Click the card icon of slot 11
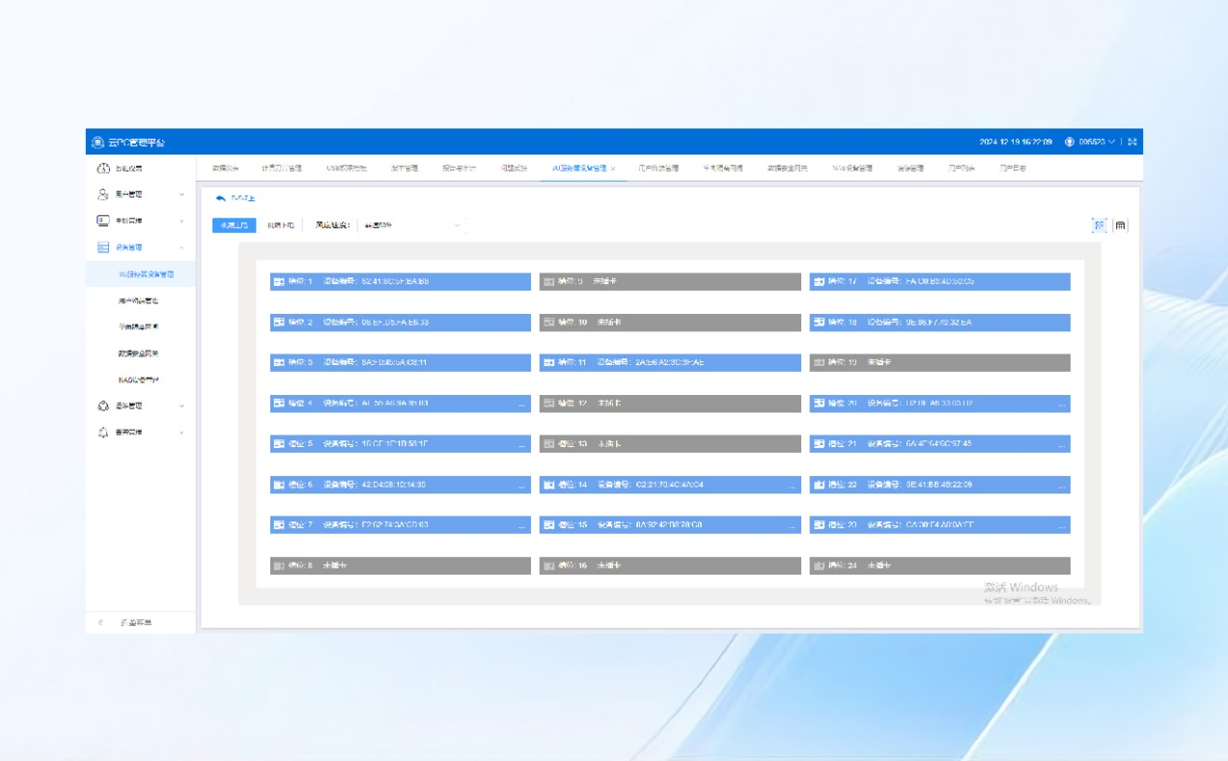Image resolution: width=1228 pixels, height=761 pixels. point(549,363)
